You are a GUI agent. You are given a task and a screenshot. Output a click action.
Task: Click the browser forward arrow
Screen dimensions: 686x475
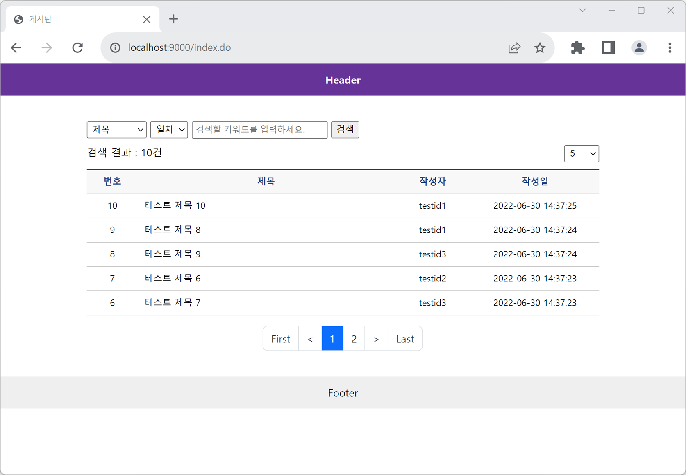47,47
